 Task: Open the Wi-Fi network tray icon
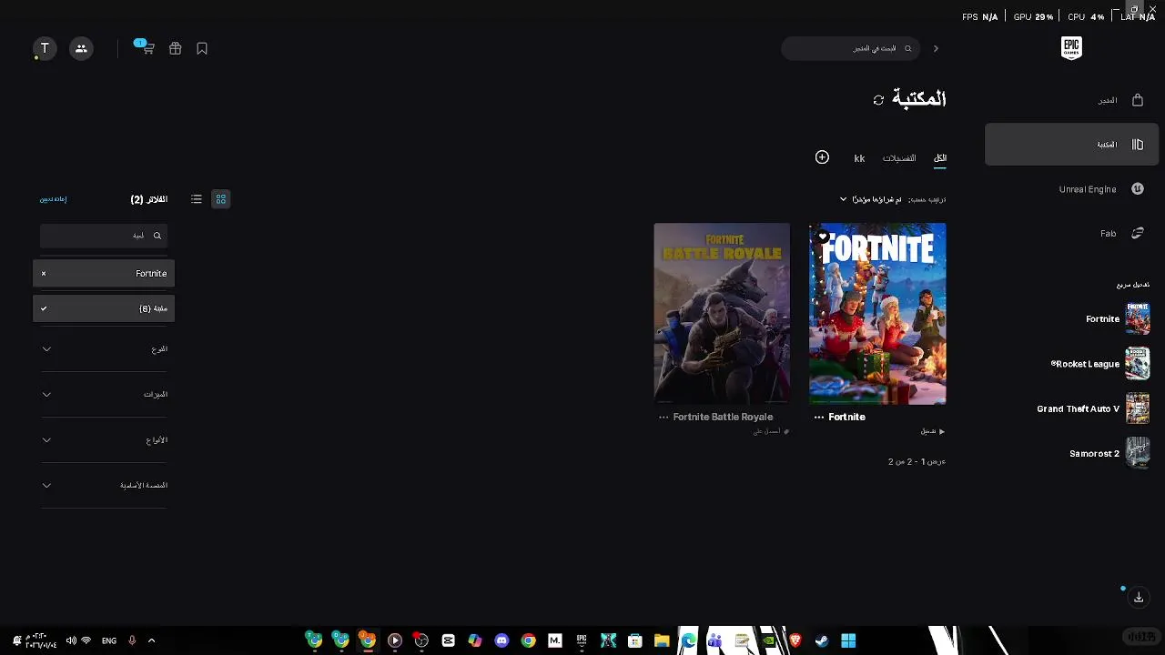pyautogui.click(x=86, y=640)
